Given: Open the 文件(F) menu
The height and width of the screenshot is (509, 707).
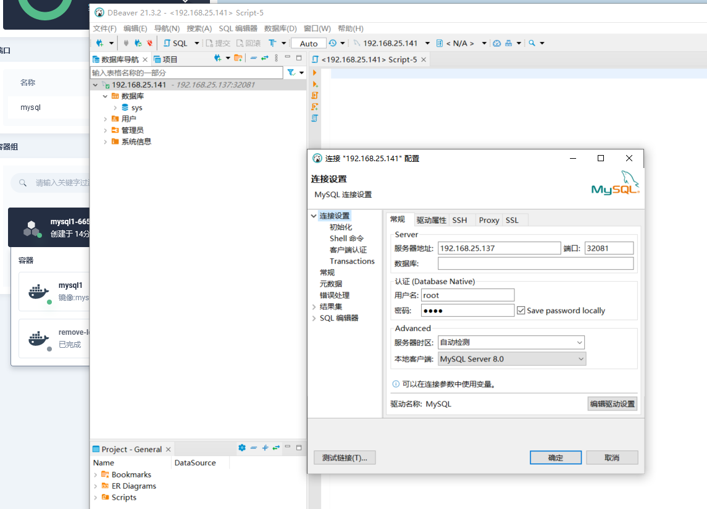Looking at the screenshot, I should (104, 28).
